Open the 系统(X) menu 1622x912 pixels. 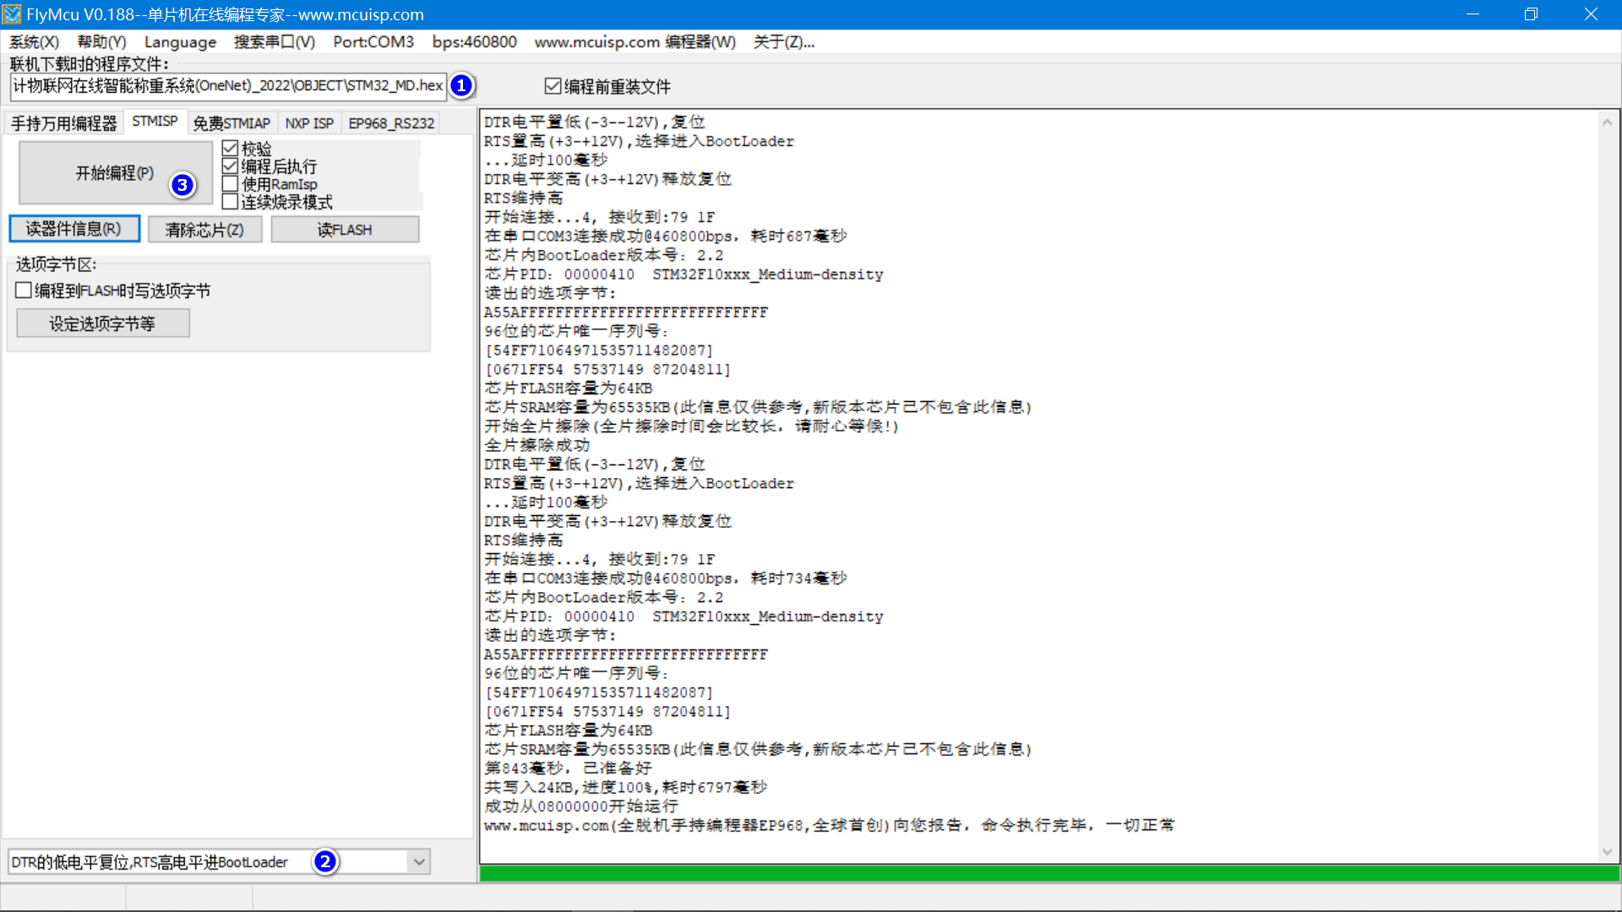pyautogui.click(x=34, y=41)
